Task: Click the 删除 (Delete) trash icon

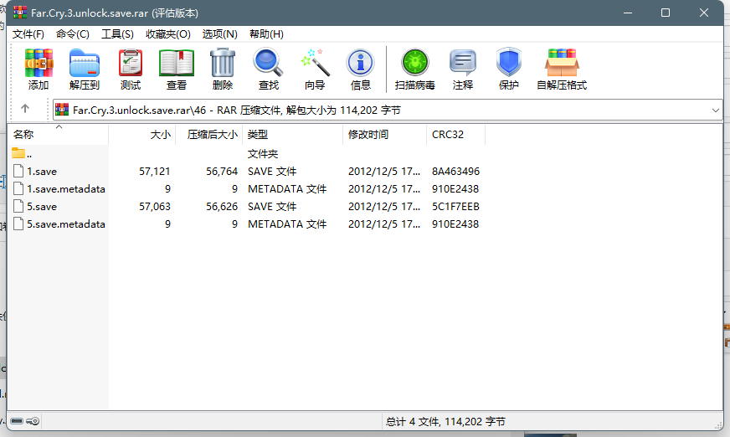Action: [x=223, y=63]
